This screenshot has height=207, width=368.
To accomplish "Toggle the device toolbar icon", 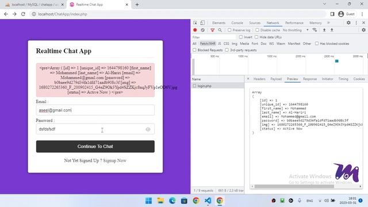I will pos(202,23).
